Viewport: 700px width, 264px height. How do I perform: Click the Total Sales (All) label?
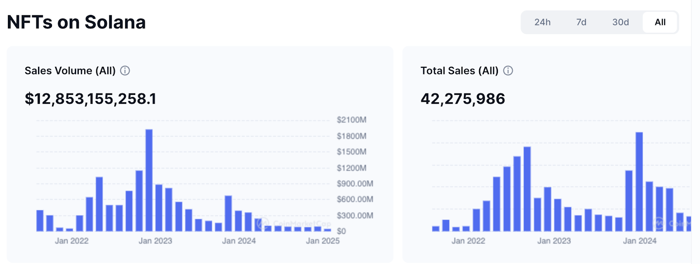[459, 71]
